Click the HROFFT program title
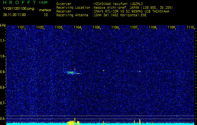The width and height of the screenshot is (197, 125). [20, 2]
